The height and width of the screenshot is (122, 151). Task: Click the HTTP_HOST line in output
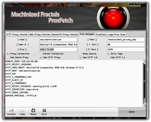pyautogui.click(x=23, y=71)
